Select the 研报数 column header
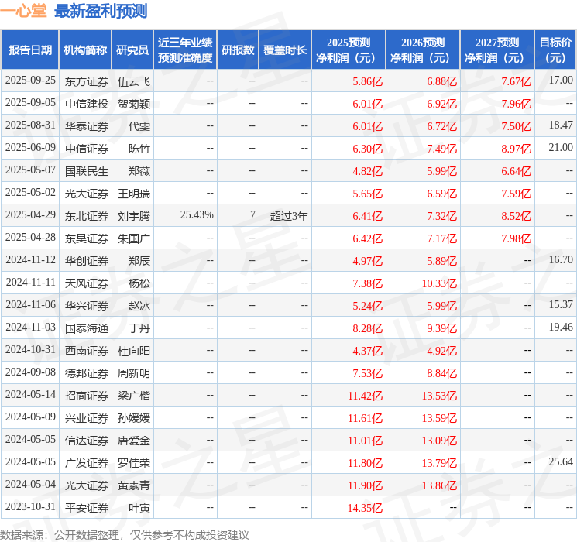The height and width of the screenshot is (542, 577). click(238, 50)
